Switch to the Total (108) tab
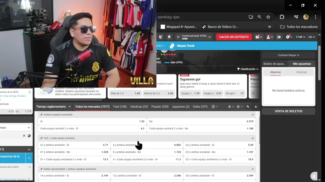Screen dimensions: 325x182 coord(120,107)
